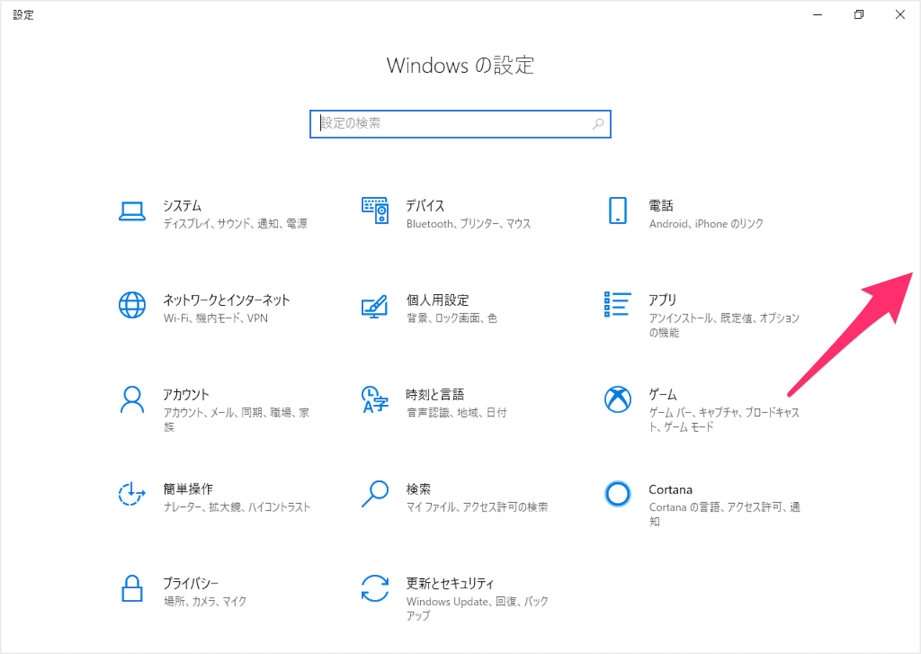Open the システム laptop icon
This screenshot has width=921, height=654.
click(x=132, y=211)
